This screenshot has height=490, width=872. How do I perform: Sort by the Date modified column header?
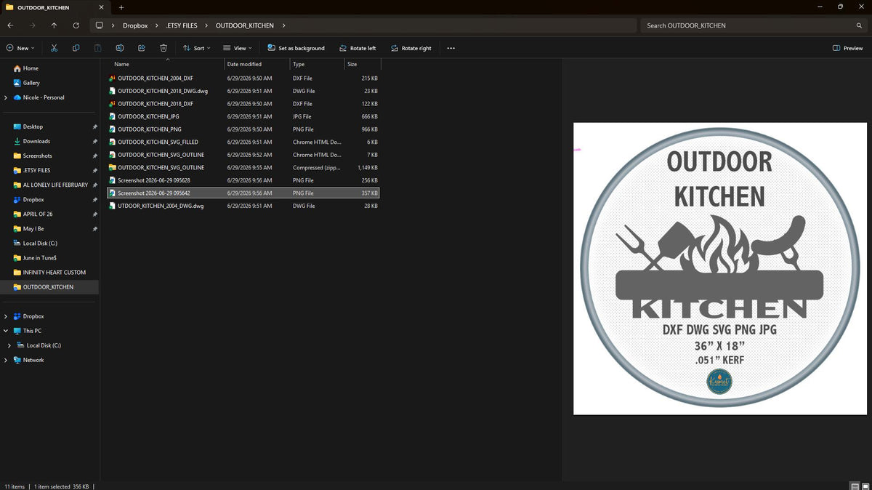pos(257,64)
